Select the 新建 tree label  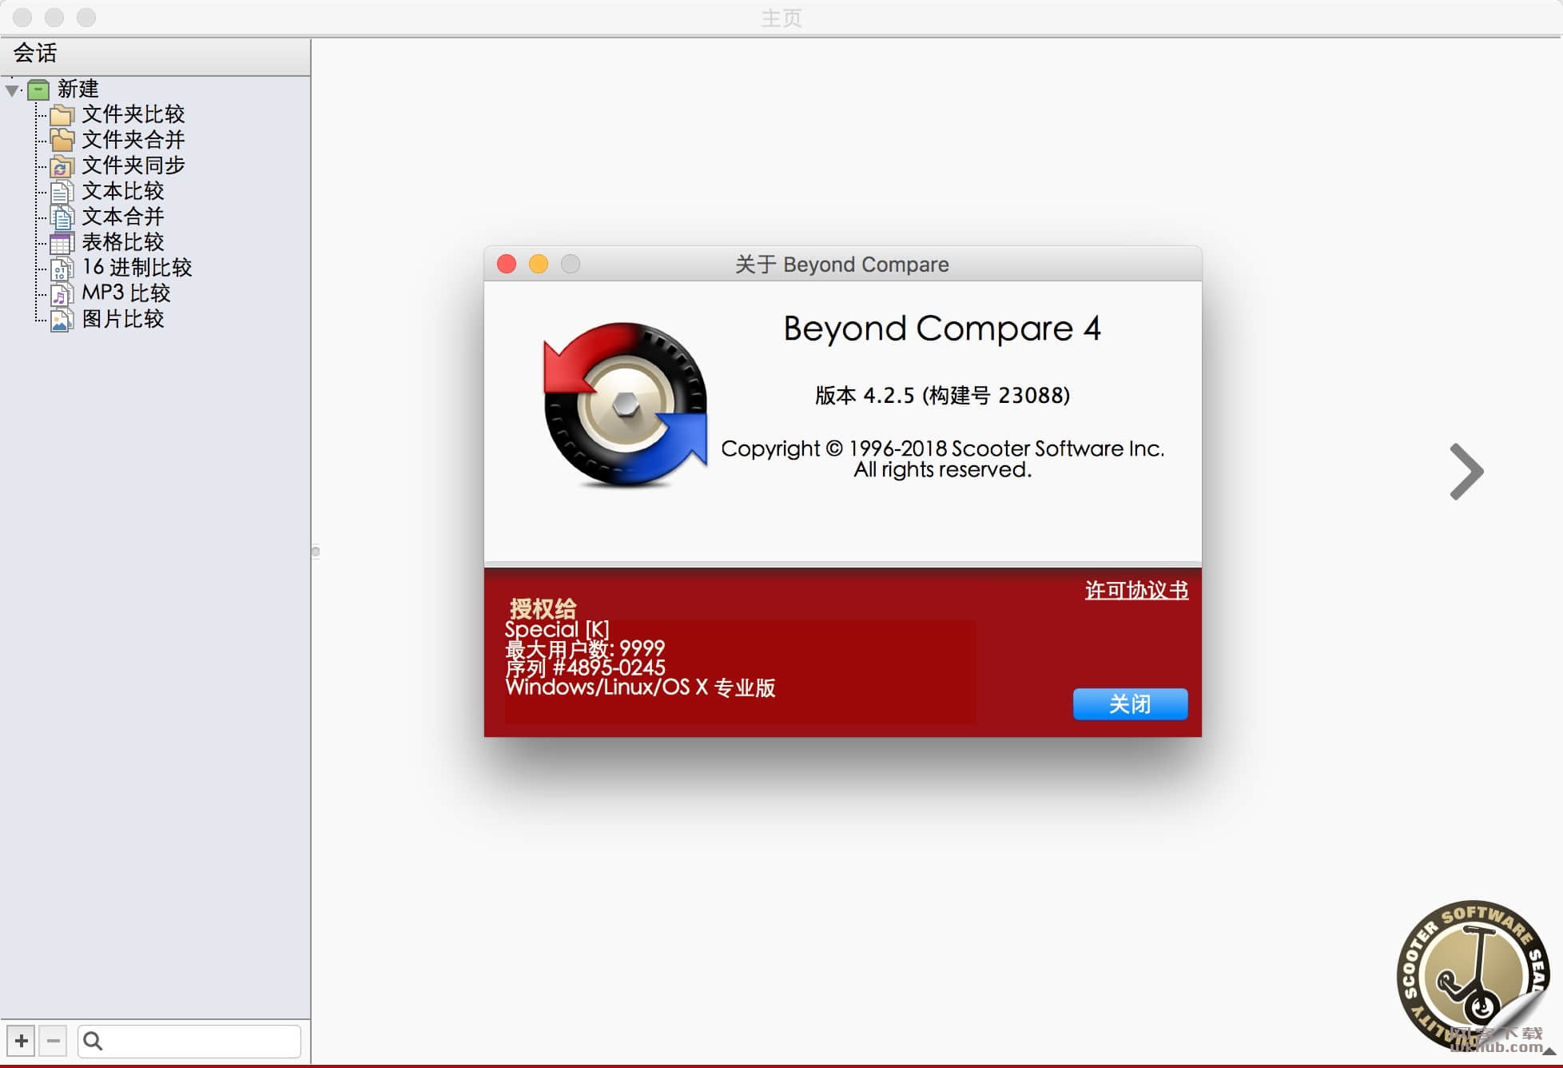pyautogui.click(x=78, y=89)
